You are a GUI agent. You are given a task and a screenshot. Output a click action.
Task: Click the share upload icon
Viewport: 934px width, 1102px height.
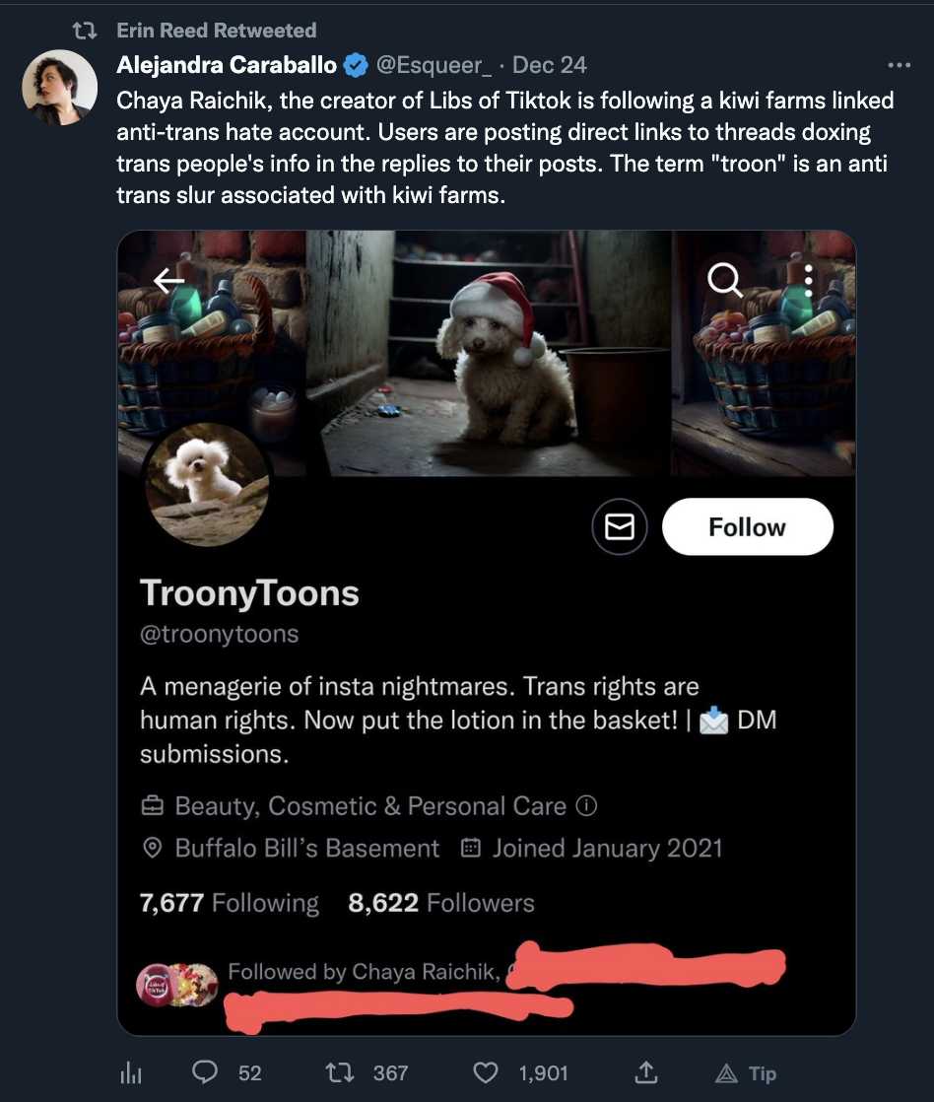(x=647, y=1072)
